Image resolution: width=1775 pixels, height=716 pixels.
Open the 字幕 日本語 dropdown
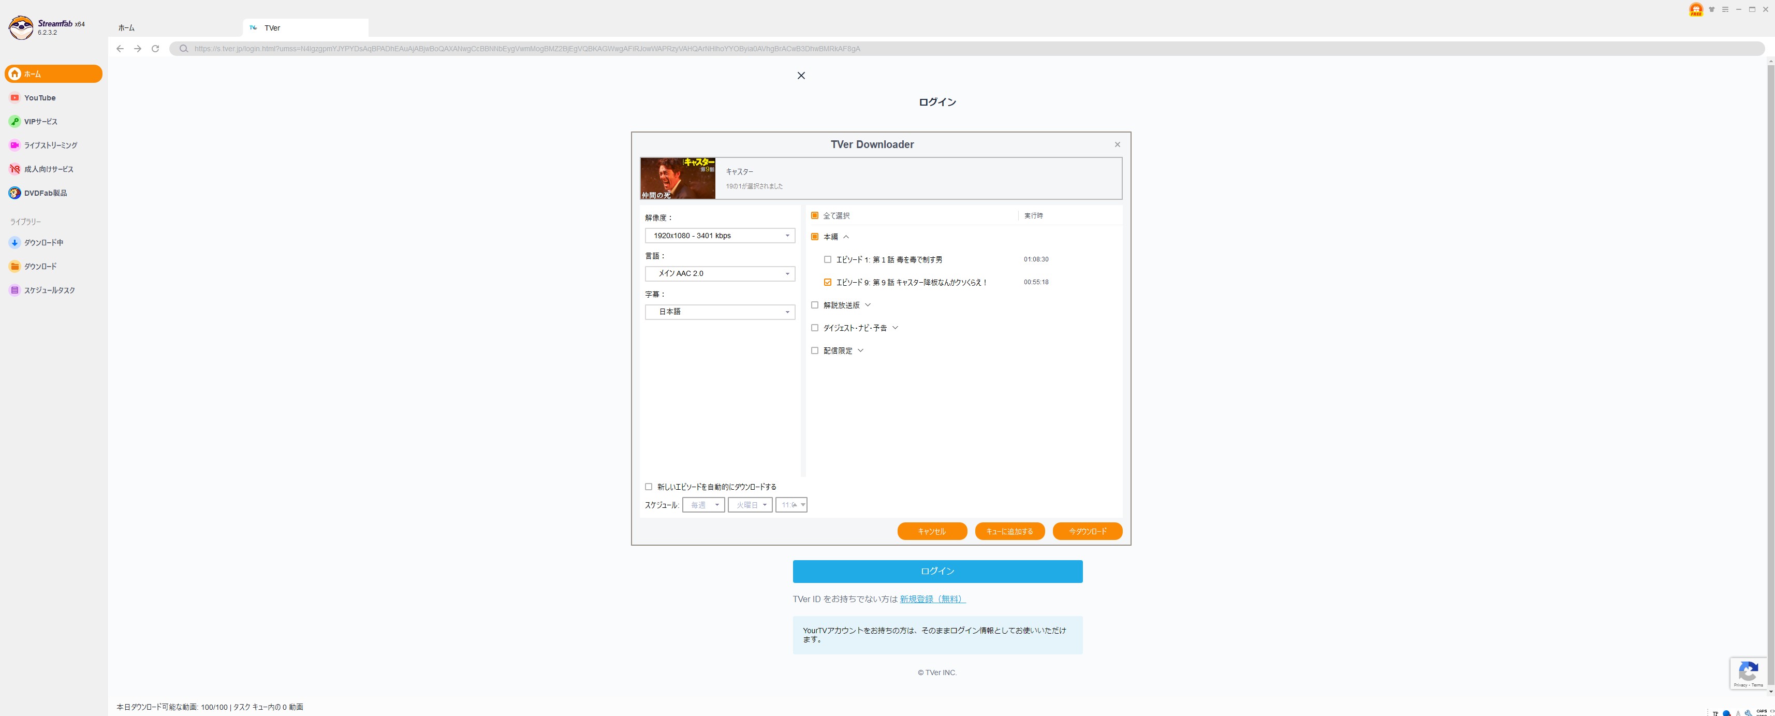click(x=720, y=312)
